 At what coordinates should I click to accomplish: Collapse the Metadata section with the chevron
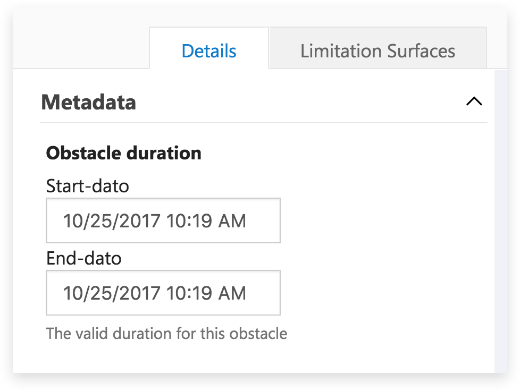[474, 101]
